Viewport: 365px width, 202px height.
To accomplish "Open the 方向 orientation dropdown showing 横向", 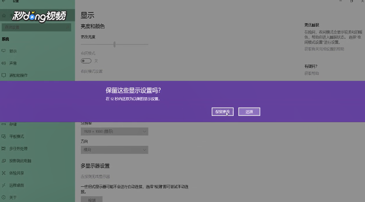I will (x=114, y=150).
